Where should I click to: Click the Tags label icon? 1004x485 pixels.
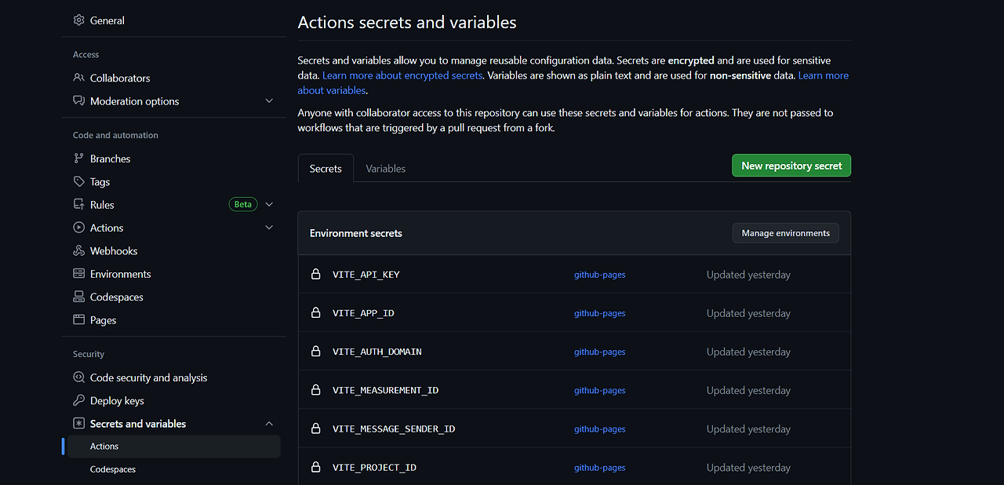click(78, 181)
